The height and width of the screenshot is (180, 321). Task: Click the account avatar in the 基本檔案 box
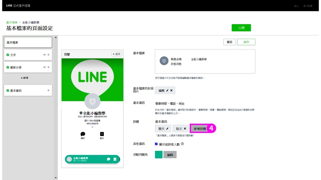pos(164,61)
